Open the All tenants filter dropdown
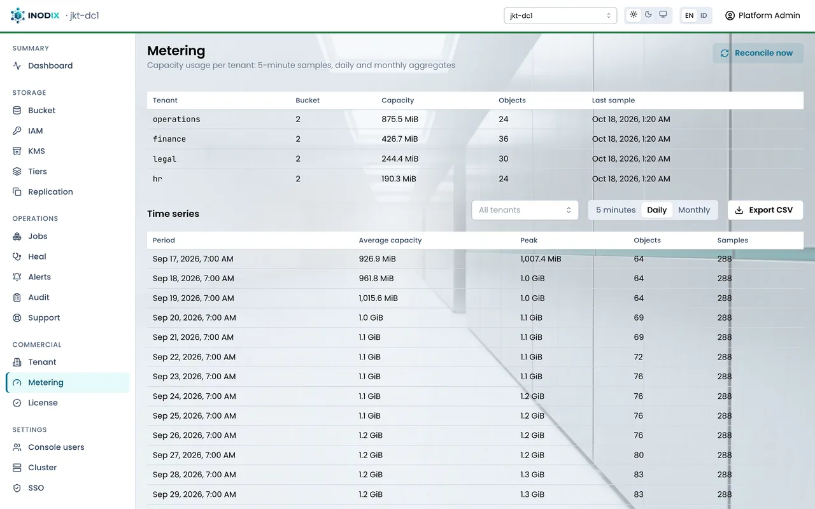The width and height of the screenshot is (815, 509). click(525, 210)
